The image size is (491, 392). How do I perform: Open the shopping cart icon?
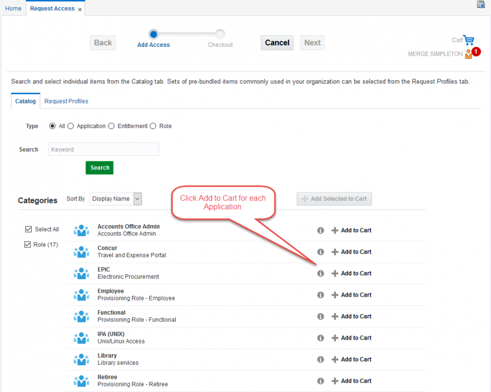469,40
